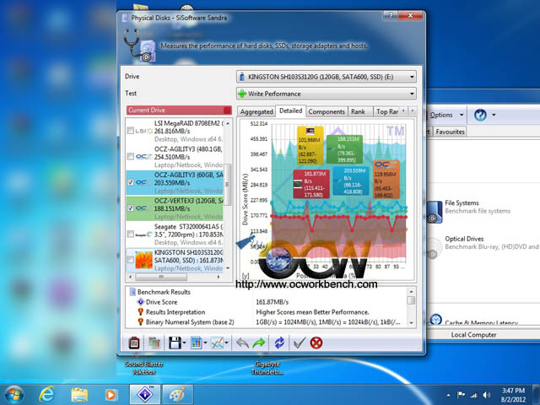Image resolution: width=540 pixels, height=405 pixels.
Task: Switch to the Aggregated tab
Action: (256, 111)
